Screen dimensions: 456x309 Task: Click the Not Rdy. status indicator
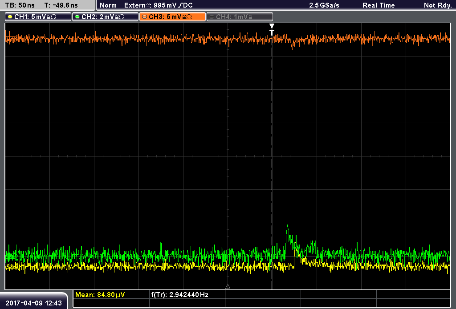coord(438,5)
